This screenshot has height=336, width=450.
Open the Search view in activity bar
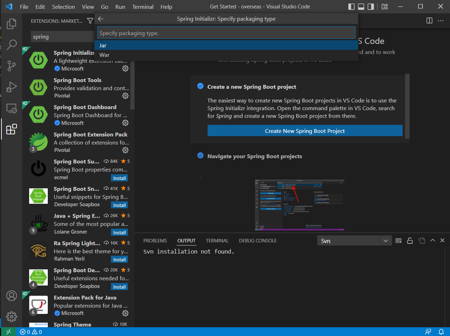[x=12, y=45]
